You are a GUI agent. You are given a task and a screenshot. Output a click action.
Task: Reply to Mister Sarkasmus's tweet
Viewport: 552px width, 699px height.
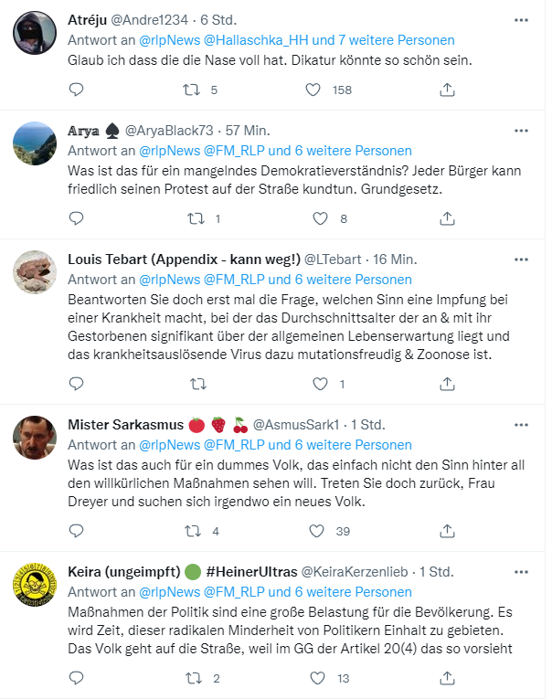coord(77,531)
